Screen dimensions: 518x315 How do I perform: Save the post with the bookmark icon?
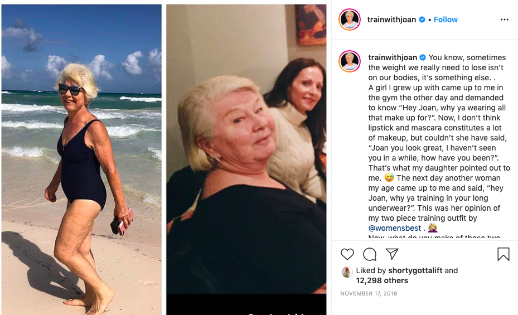[503, 254]
